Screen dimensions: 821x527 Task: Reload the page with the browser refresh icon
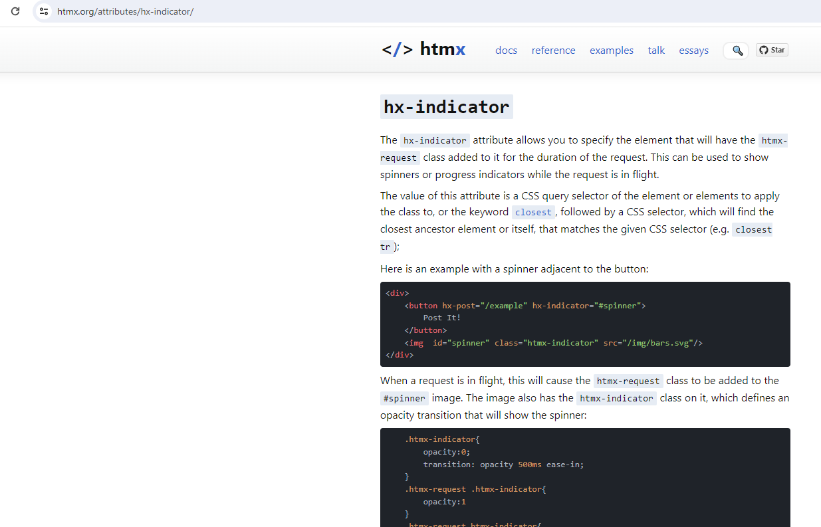click(x=15, y=11)
